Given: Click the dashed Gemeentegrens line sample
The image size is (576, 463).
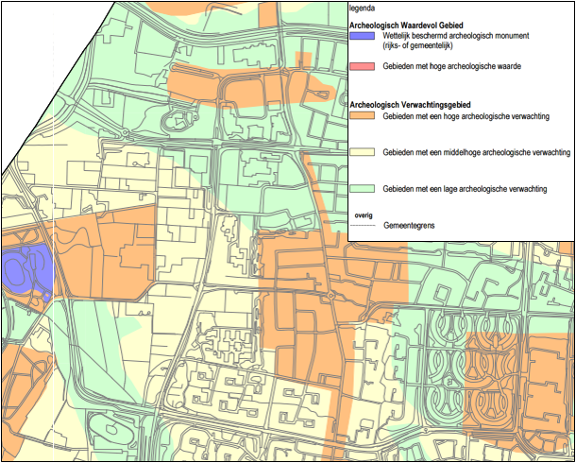Looking at the screenshot, I should click(363, 226).
